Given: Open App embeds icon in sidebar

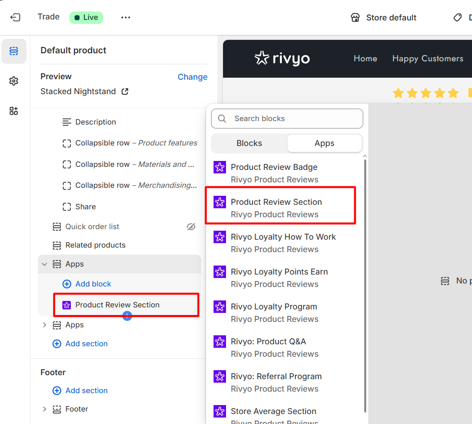Looking at the screenshot, I should [13, 111].
